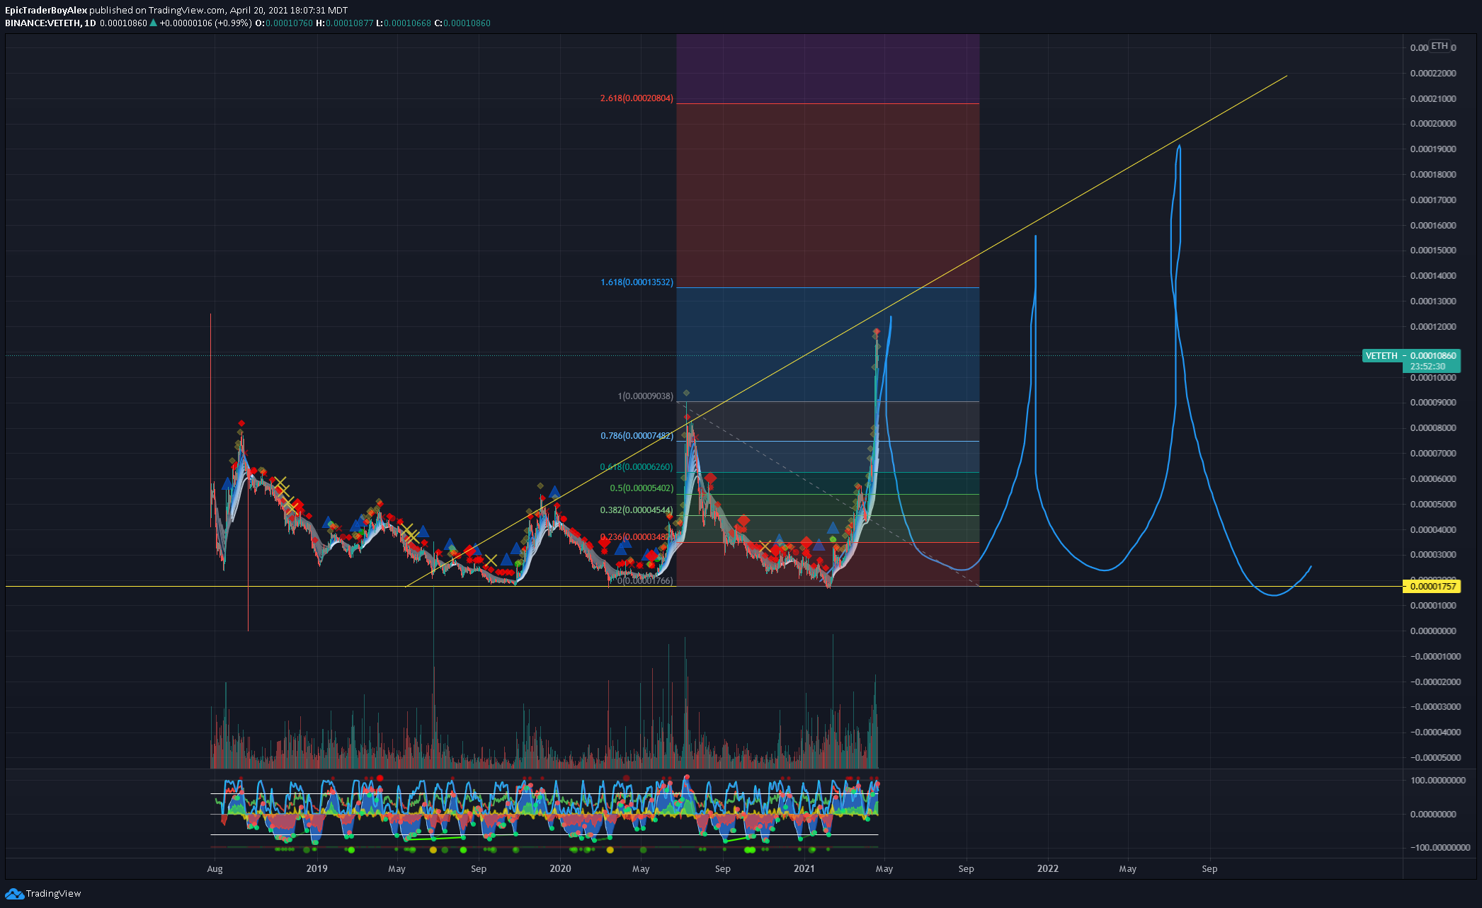The width and height of the screenshot is (1482, 908).
Task: Click the 0.5(0.00005402) Fibonacci label
Action: pos(642,488)
